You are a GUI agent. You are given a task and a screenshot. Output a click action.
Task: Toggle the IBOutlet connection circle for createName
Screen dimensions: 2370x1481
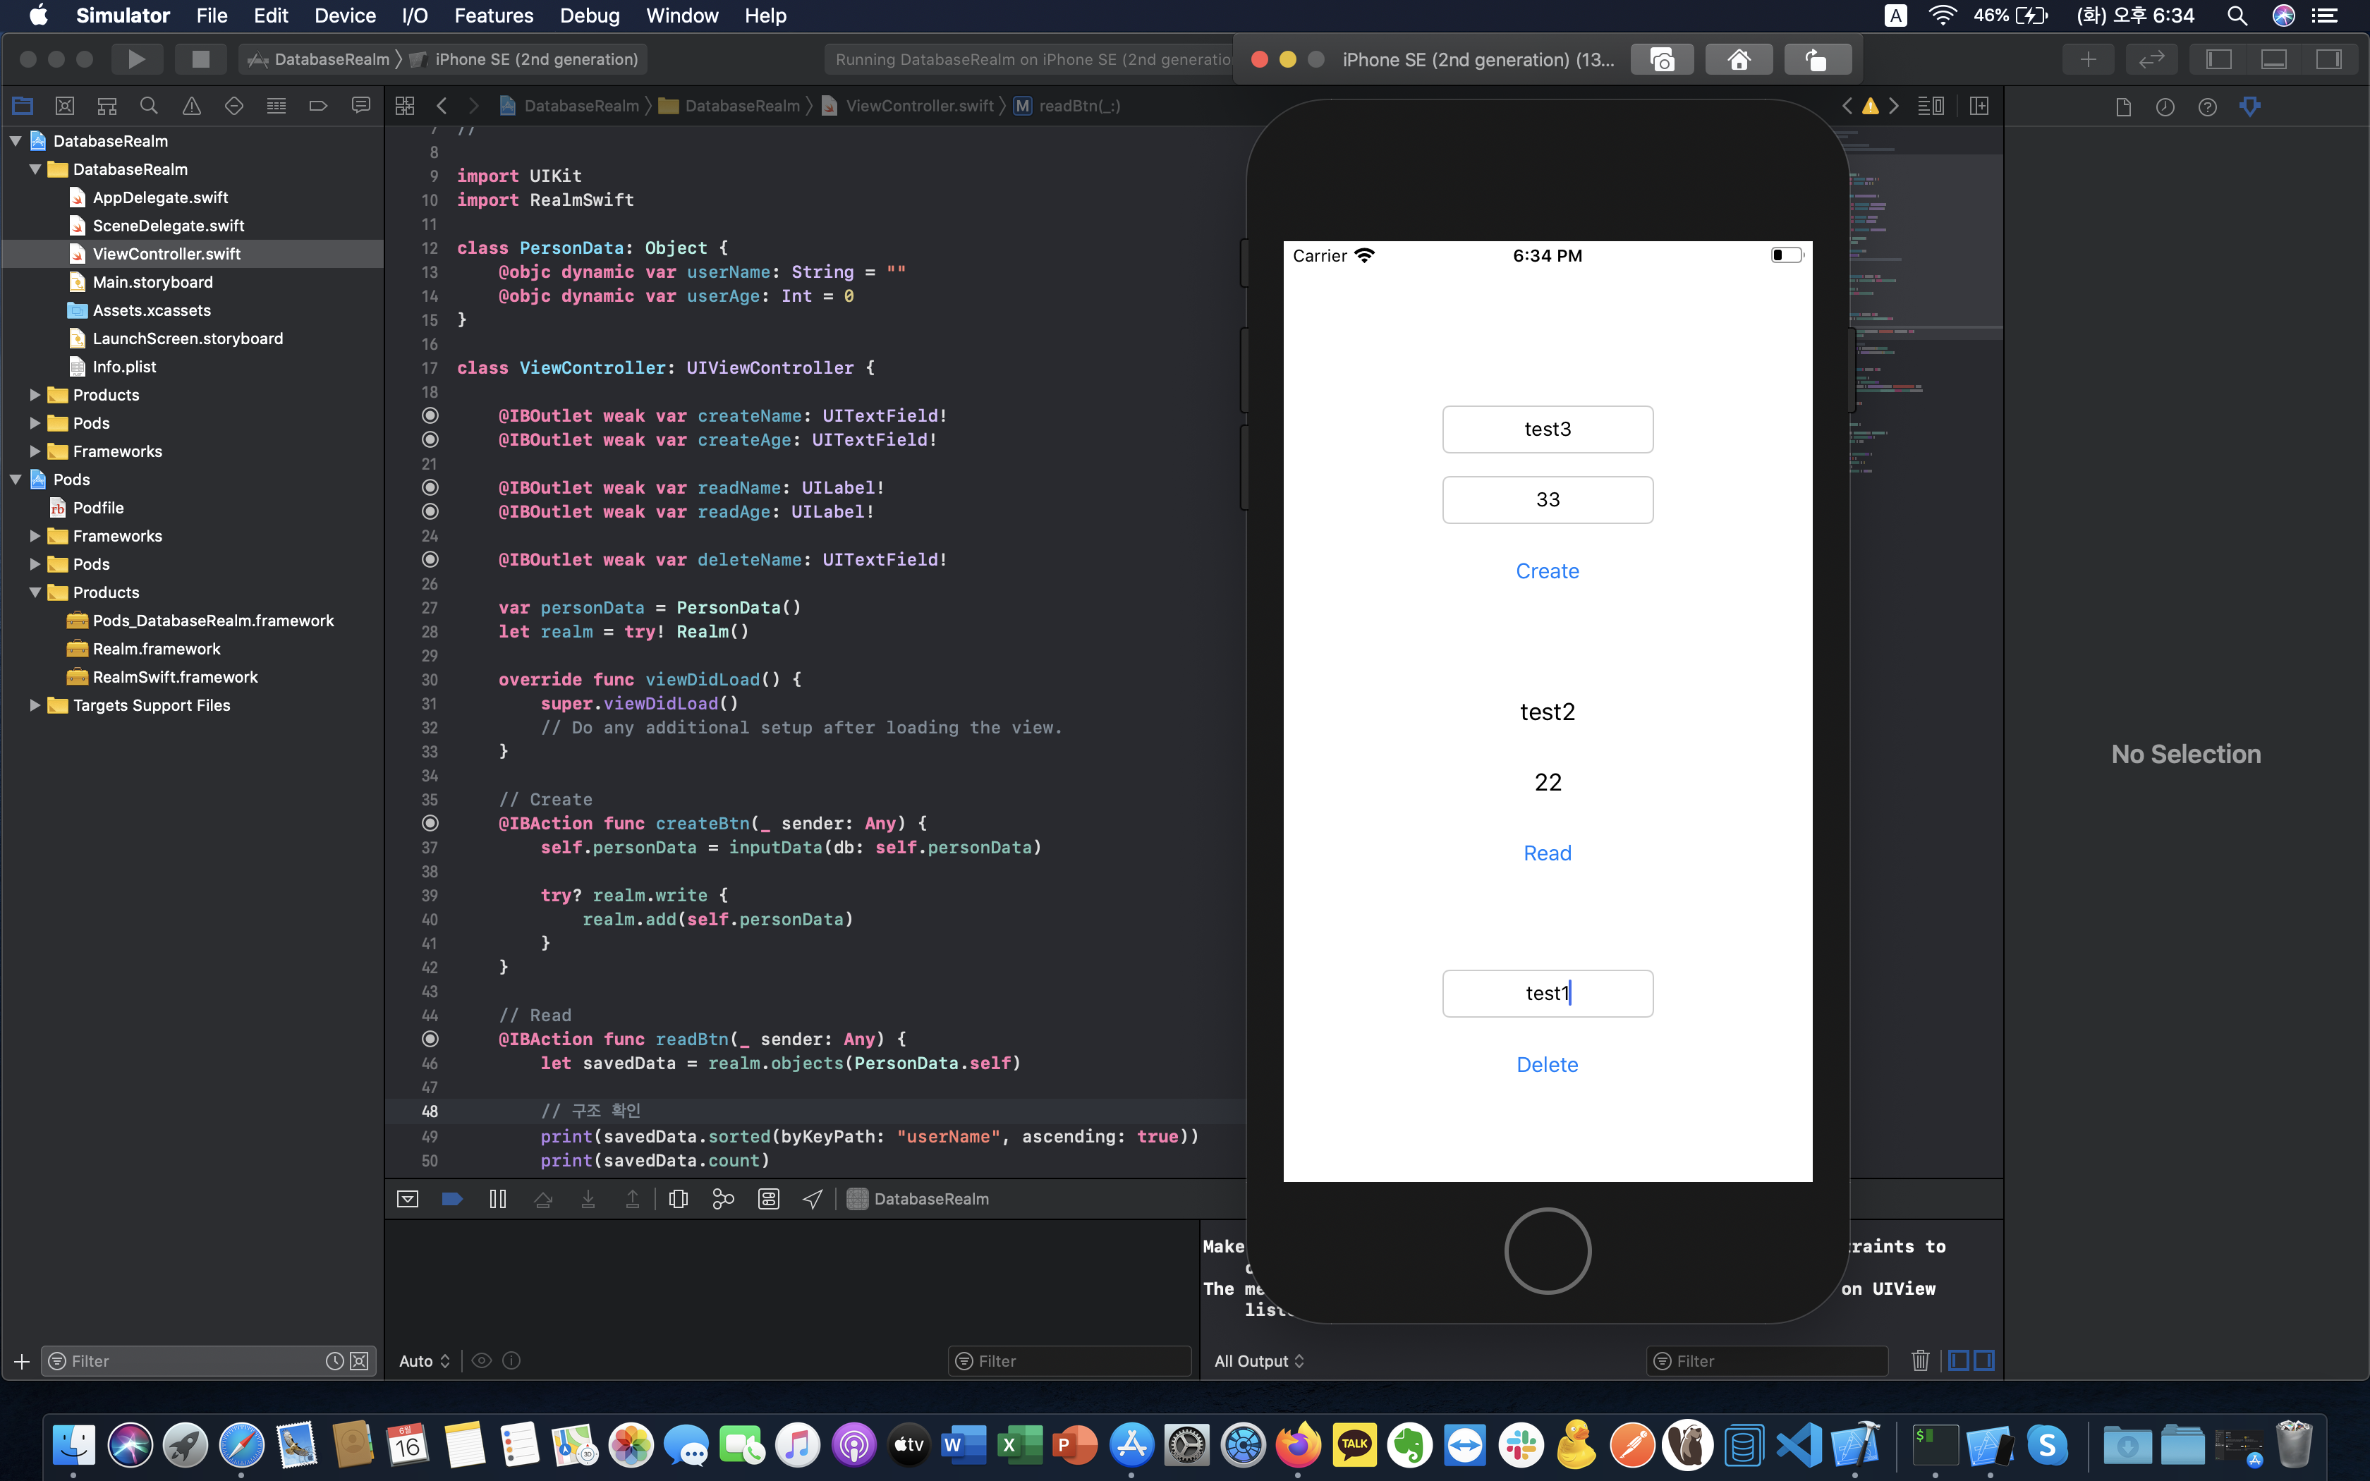tap(430, 415)
